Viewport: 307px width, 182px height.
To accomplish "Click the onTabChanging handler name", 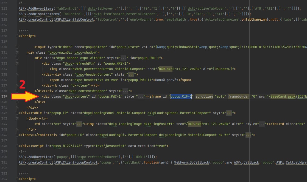I will click(254, 20).
